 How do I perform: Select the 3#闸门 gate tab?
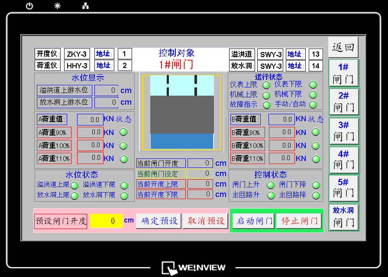pyautogui.click(x=343, y=131)
